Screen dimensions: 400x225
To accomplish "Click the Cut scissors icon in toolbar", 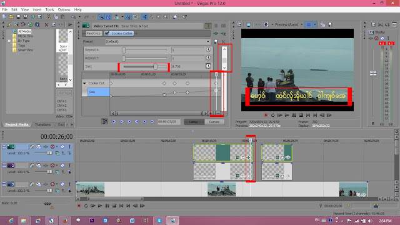I will click(49, 17).
